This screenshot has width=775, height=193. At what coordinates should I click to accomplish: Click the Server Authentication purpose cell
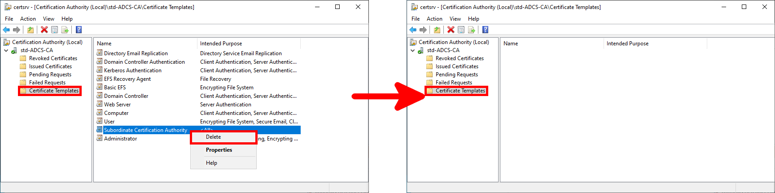point(226,105)
